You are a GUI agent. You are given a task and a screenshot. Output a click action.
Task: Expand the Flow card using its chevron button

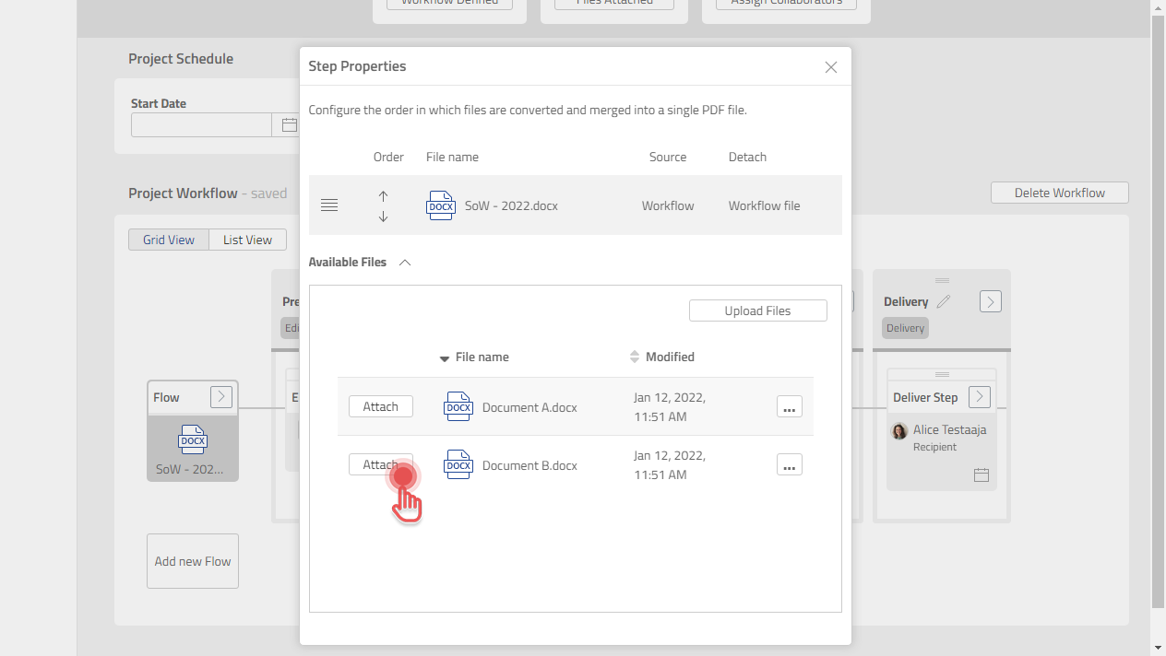click(x=220, y=396)
